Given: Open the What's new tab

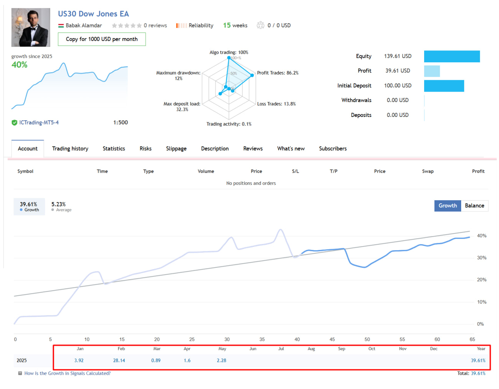Looking at the screenshot, I should coord(291,149).
